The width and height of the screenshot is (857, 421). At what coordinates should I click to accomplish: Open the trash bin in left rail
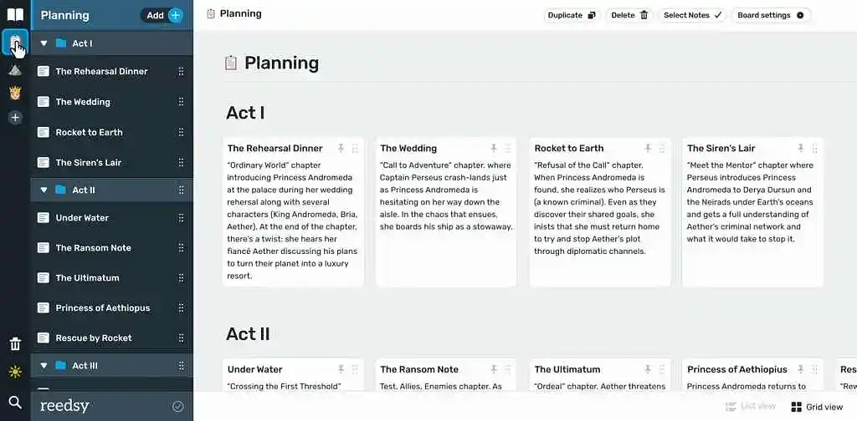click(15, 344)
